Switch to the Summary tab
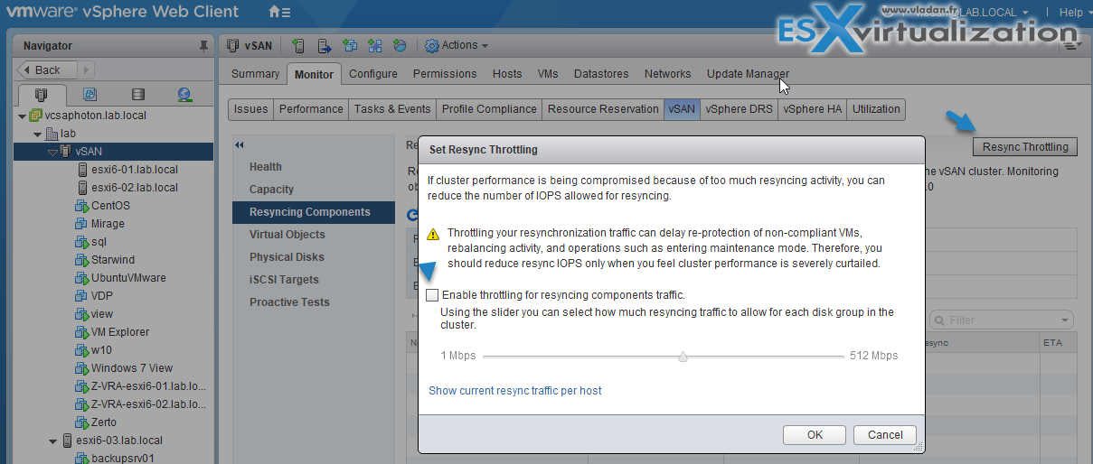The image size is (1093, 464). click(255, 74)
